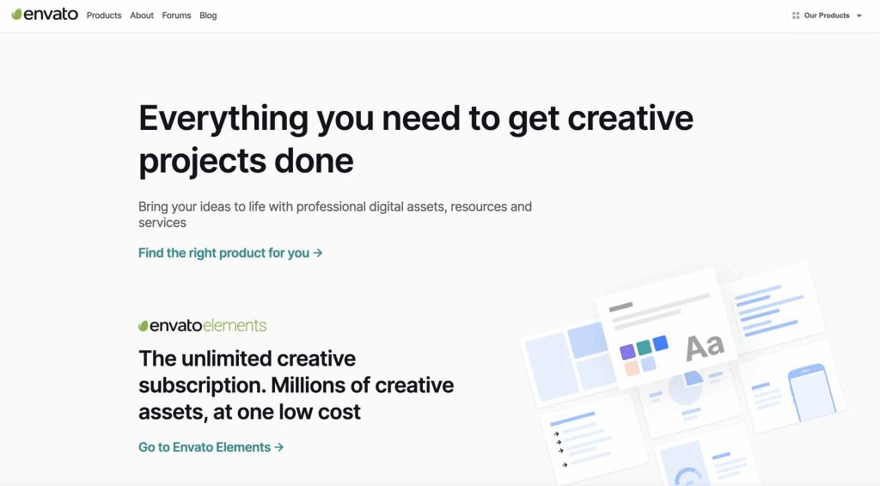This screenshot has width=880, height=486.
Task: Open the Blog page link
Action: click(208, 15)
